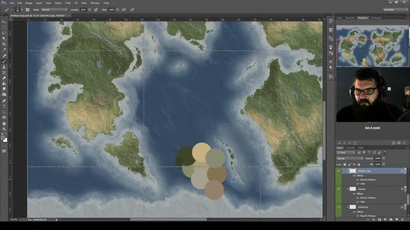Hide the second layer in Layers panel
The height and width of the screenshot is (230, 410).
point(339,189)
